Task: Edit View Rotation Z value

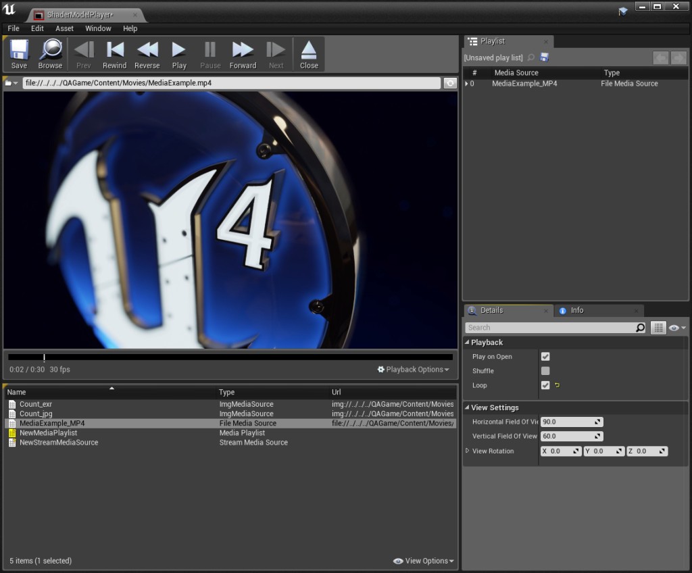Action: tap(647, 451)
